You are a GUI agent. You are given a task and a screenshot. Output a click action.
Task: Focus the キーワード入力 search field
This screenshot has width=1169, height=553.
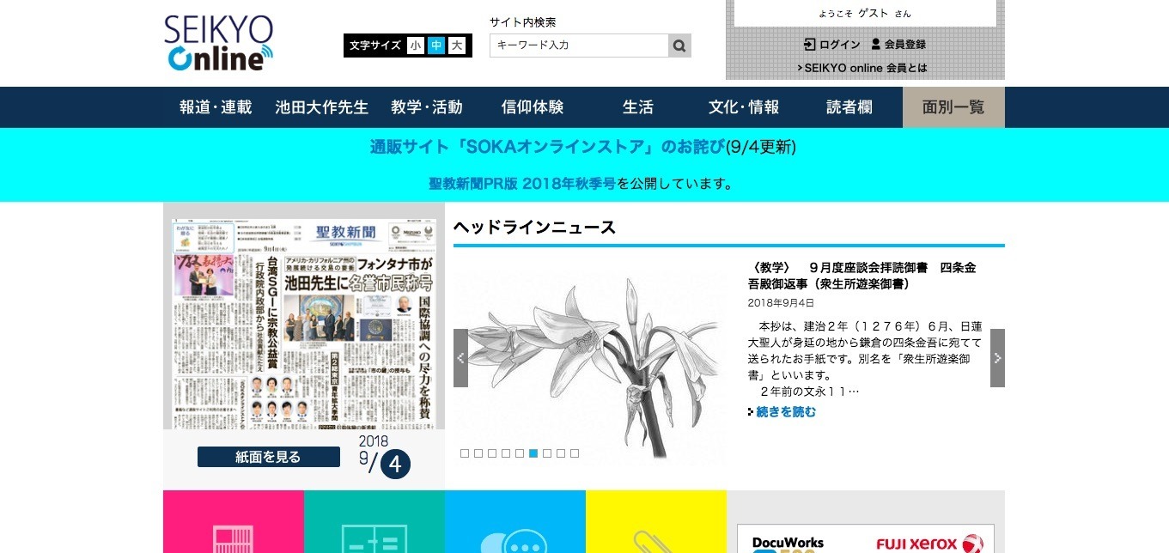[x=579, y=46]
